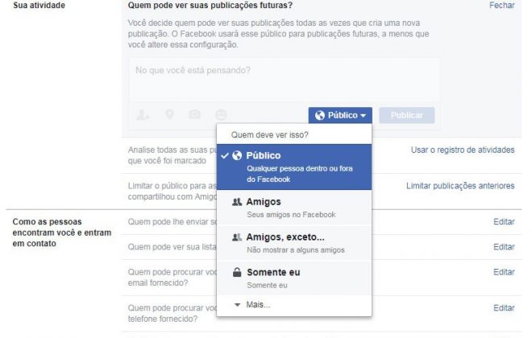532x338 pixels.
Task: Click the camera photo icon in composer
Action: 195,114
